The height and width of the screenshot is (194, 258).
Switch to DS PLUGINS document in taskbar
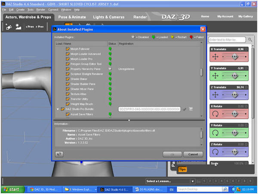point(149,189)
